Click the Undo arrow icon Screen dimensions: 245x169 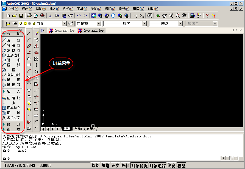(79, 16)
